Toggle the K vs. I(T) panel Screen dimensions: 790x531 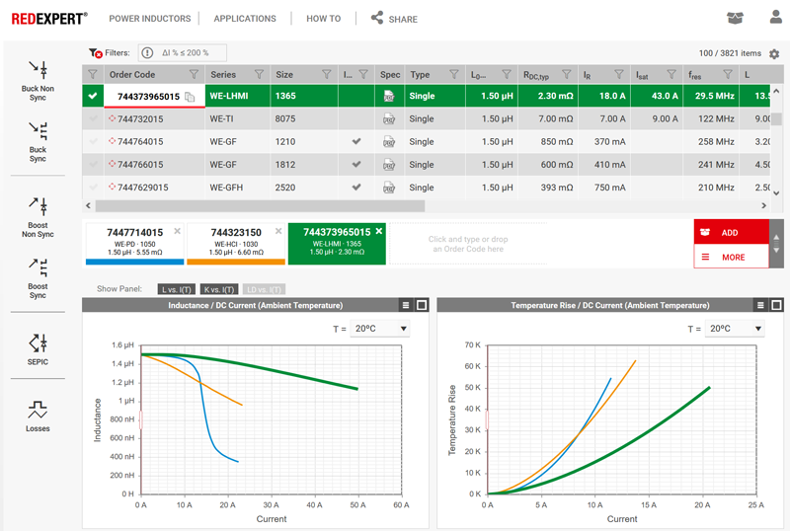(218, 289)
